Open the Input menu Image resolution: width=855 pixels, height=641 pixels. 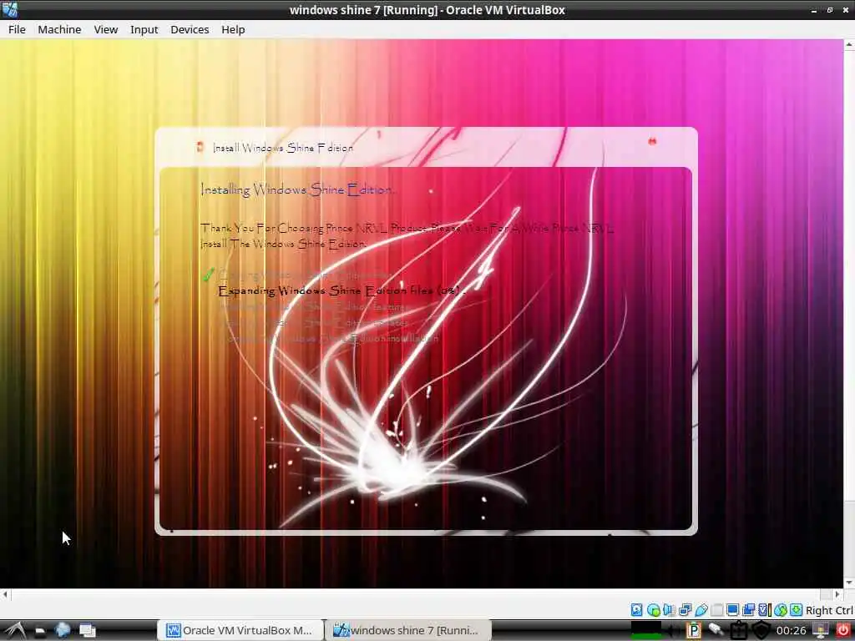144,29
